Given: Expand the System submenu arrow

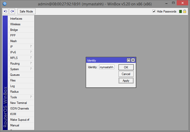Looking at the screenshot, I should 31,69.
